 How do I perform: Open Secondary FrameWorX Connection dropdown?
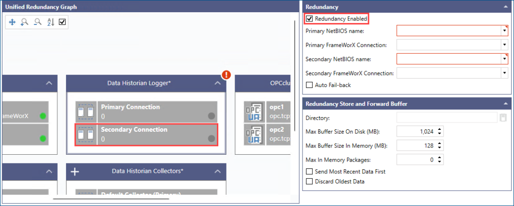tap(504, 73)
